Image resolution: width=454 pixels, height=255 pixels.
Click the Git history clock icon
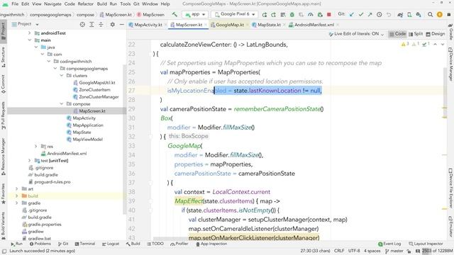(379, 14)
